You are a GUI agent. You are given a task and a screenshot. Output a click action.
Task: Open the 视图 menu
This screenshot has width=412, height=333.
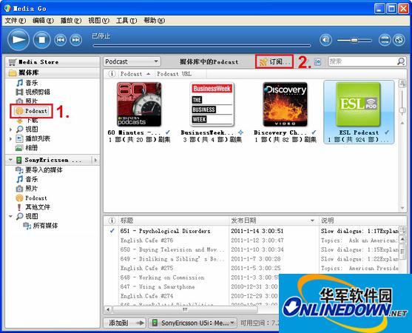click(98, 21)
